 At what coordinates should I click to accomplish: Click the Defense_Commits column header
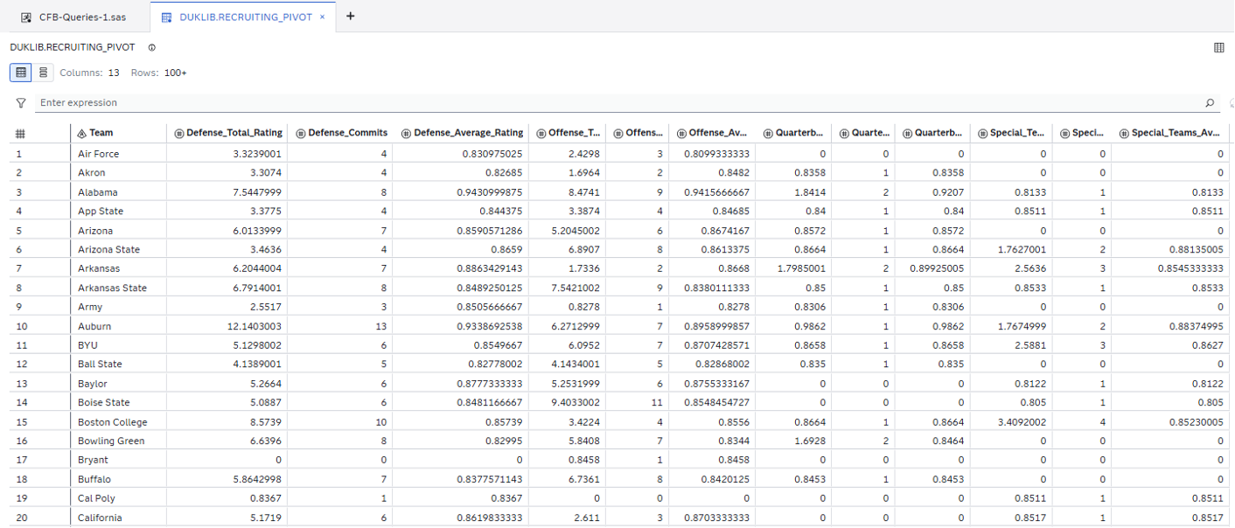pos(347,133)
